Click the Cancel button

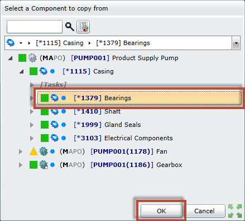204,211
